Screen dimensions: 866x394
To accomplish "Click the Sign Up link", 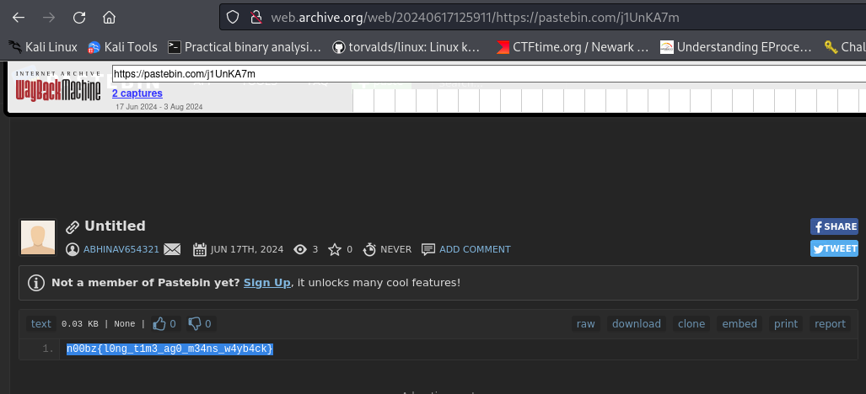I will [x=266, y=282].
